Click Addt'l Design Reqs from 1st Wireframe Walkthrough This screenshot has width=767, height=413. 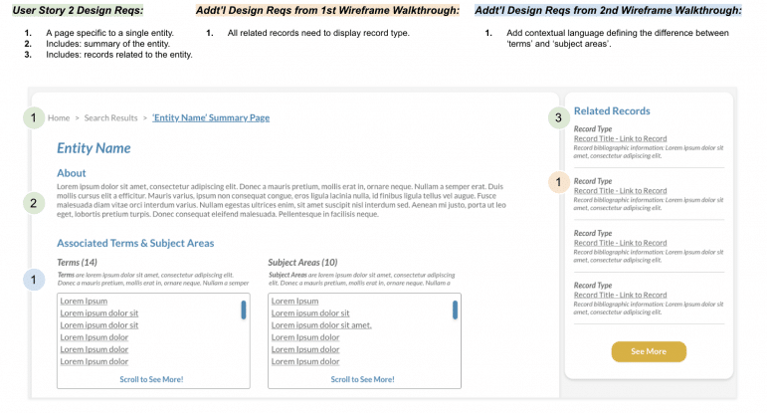pos(327,10)
